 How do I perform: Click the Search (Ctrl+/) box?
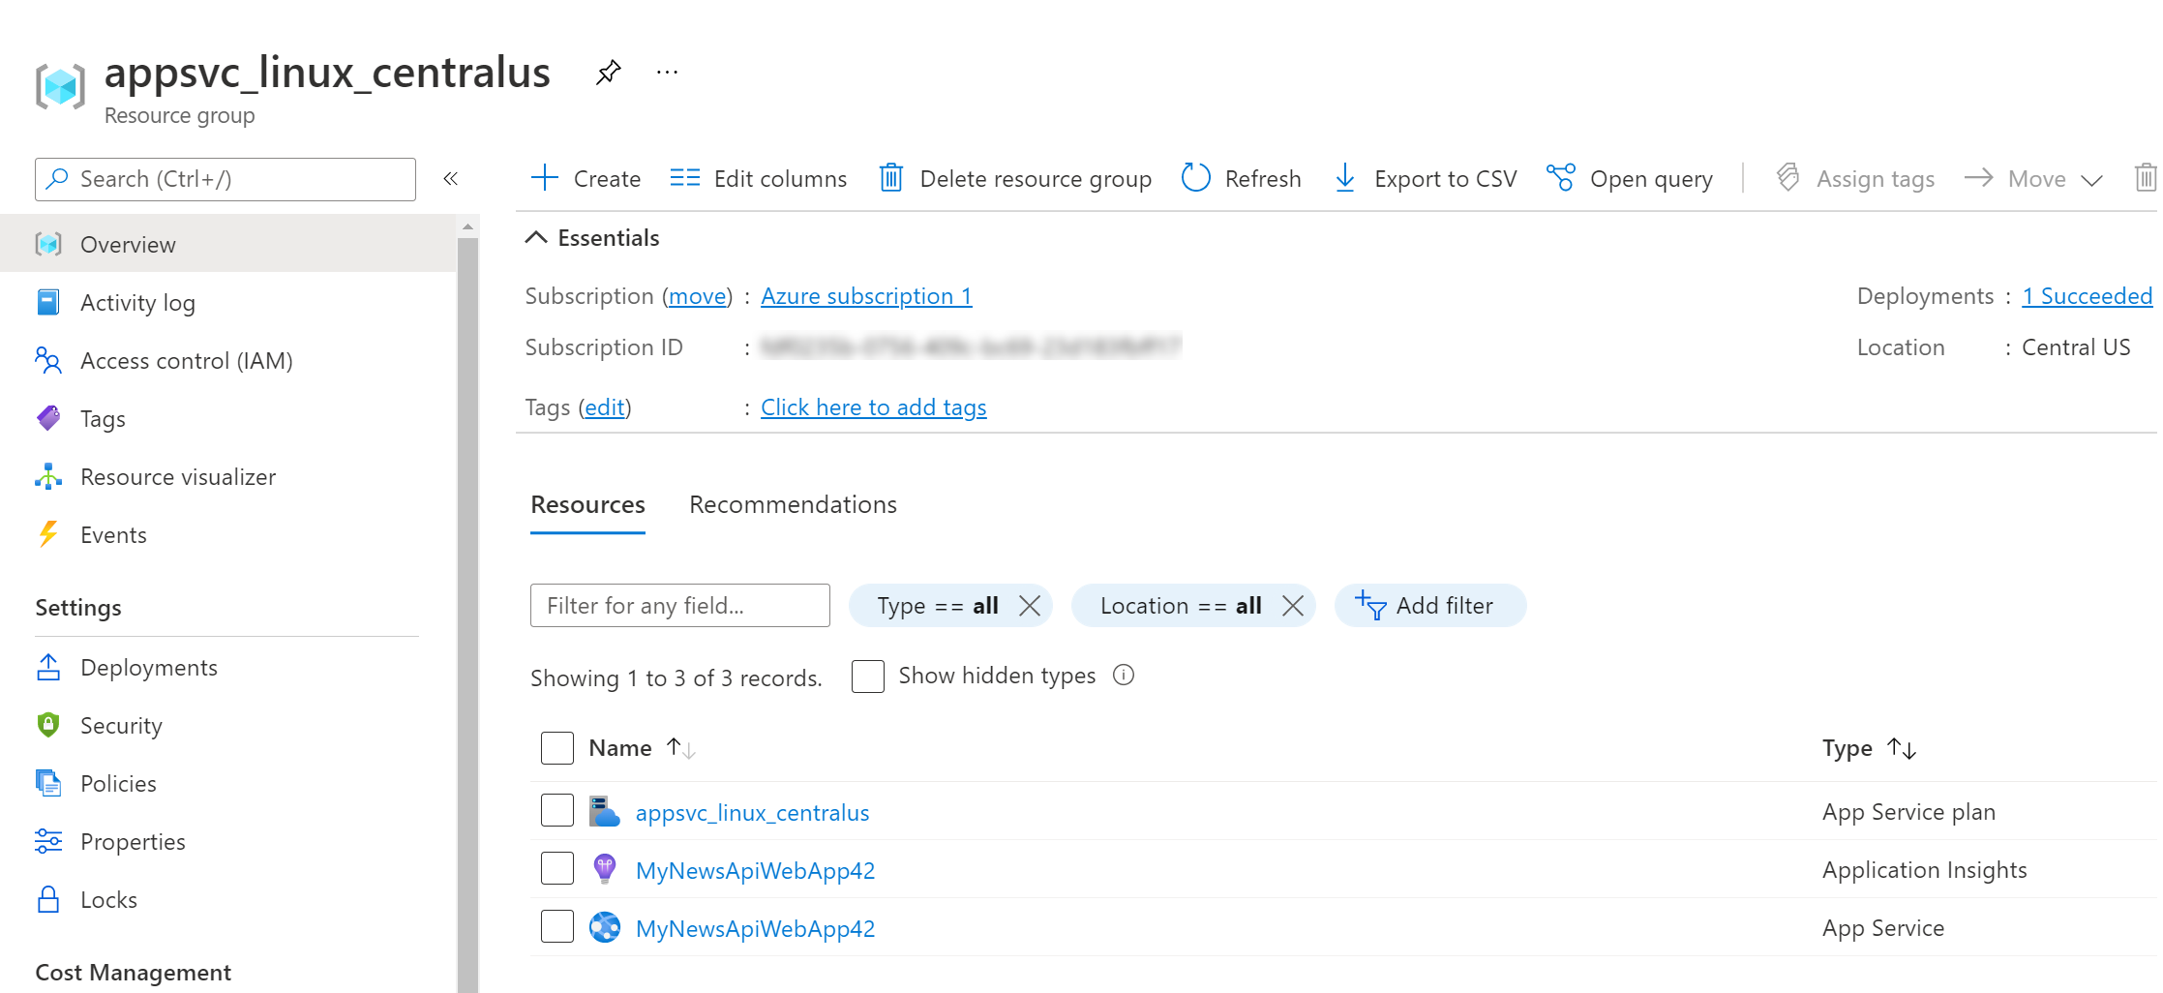coord(225,179)
